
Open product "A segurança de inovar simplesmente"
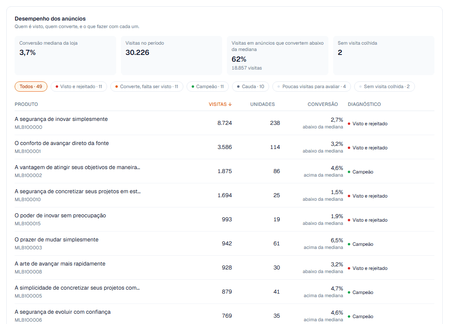click(x=61, y=119)
